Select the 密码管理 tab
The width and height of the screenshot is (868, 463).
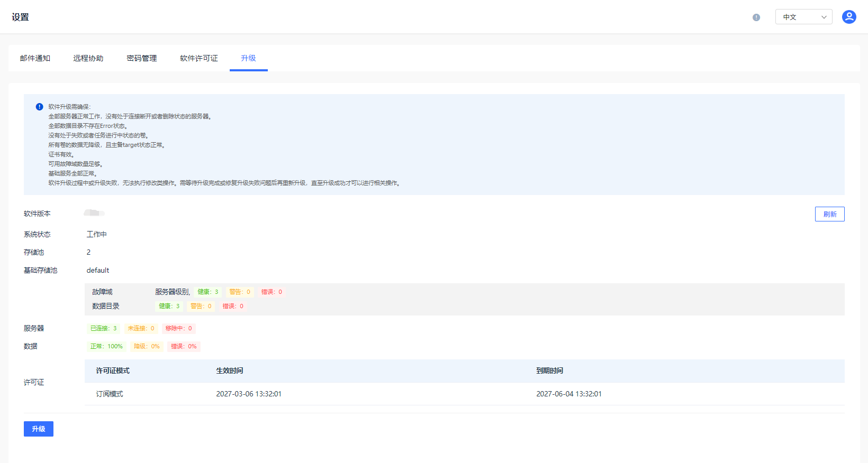click(142, 58)
